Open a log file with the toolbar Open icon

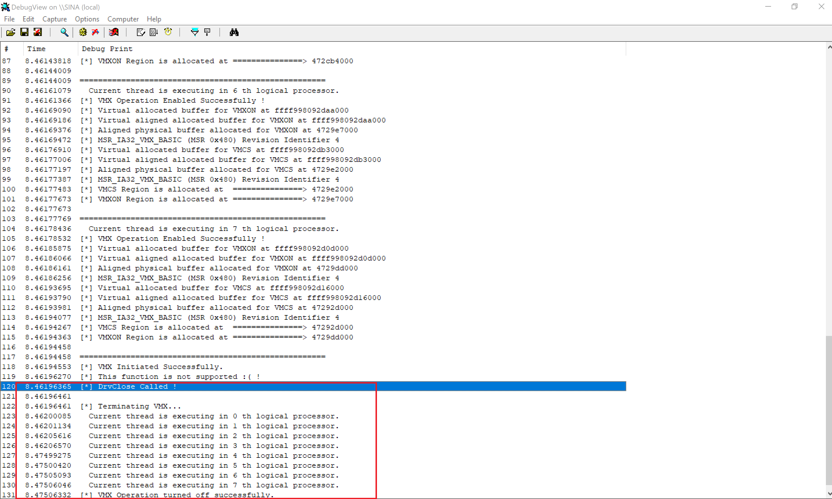[10, 32]
